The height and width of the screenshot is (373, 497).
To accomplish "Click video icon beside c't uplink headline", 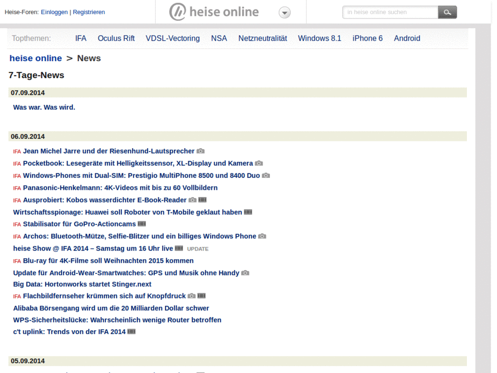I will coord(132,331).
